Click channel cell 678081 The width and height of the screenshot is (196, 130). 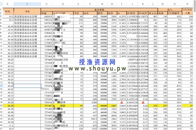(46, 33)
